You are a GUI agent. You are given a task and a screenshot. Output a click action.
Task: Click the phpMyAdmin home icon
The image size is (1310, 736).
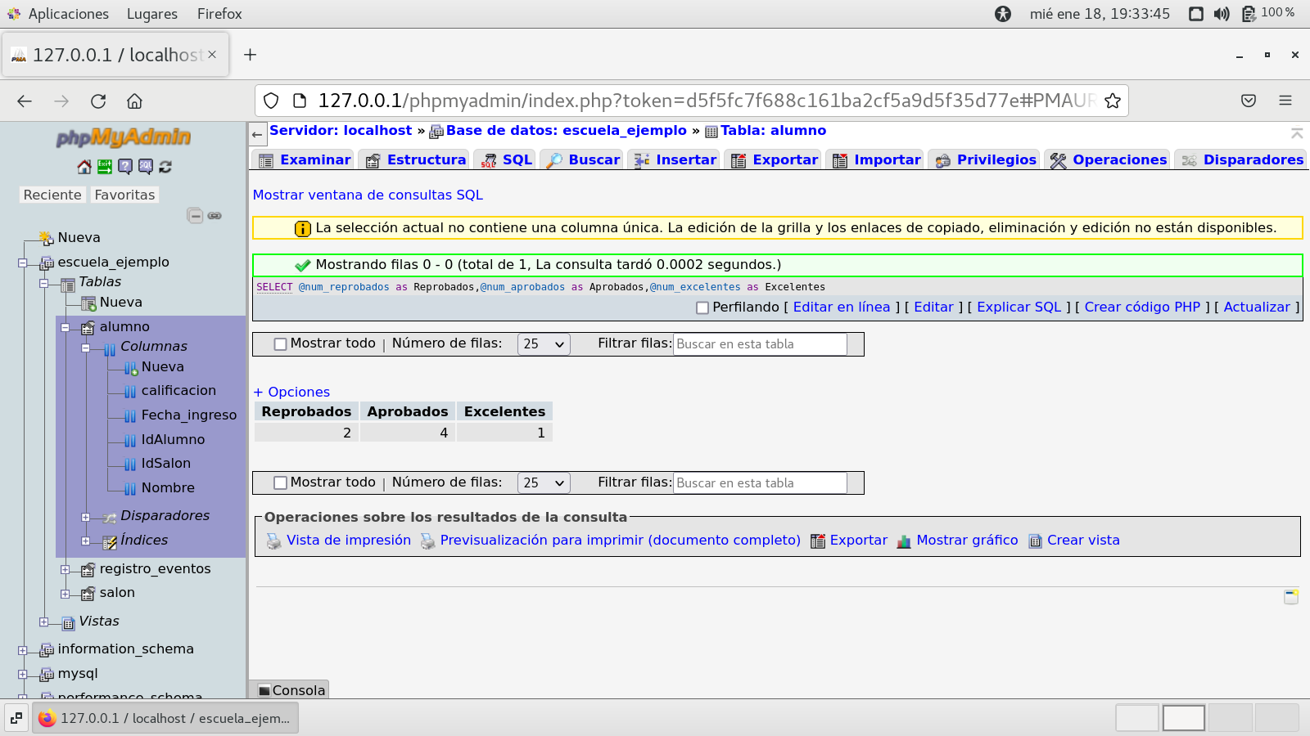[84, 167]
